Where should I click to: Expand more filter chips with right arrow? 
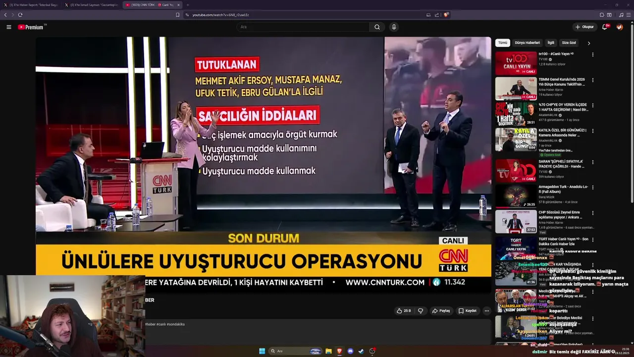[x=588, y=43]
